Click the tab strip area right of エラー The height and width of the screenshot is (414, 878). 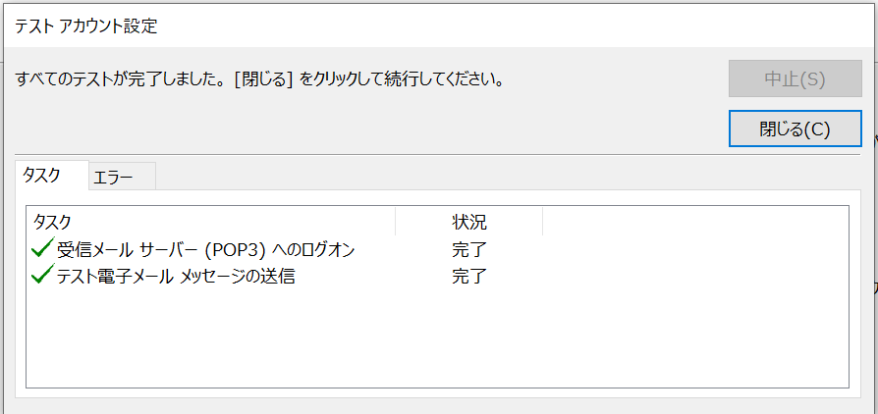[508, 177]
